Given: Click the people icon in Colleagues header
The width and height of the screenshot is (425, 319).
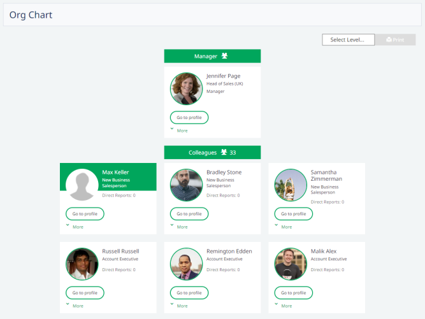Looking at the screenshot, I should (224, 152).
